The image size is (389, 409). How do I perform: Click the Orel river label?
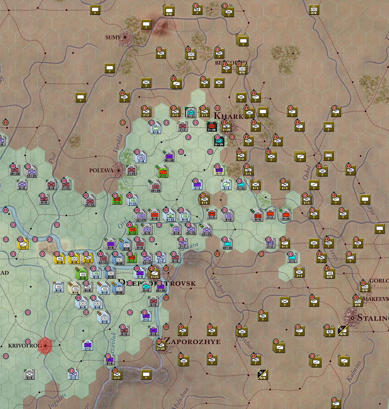pos(123,223)
